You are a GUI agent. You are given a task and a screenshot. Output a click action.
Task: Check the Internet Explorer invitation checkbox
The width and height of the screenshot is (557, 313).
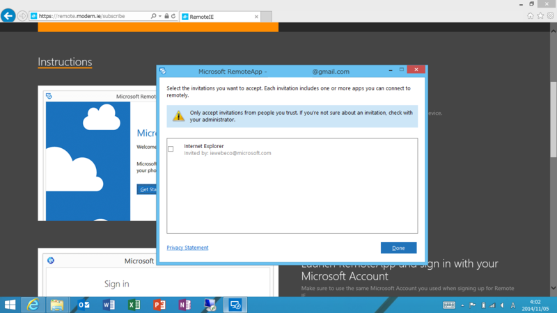[x=171, y=149]
